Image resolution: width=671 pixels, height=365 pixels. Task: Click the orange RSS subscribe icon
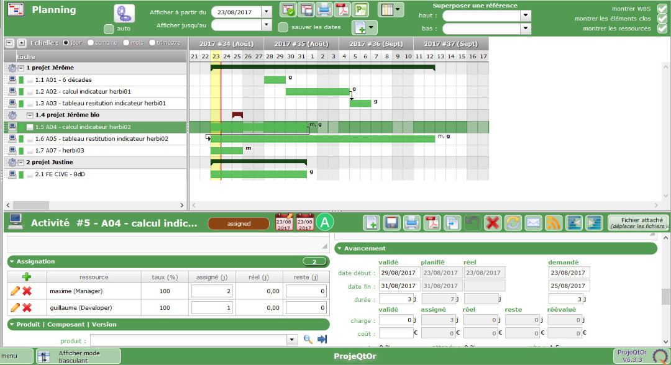[x=554, y=223]
